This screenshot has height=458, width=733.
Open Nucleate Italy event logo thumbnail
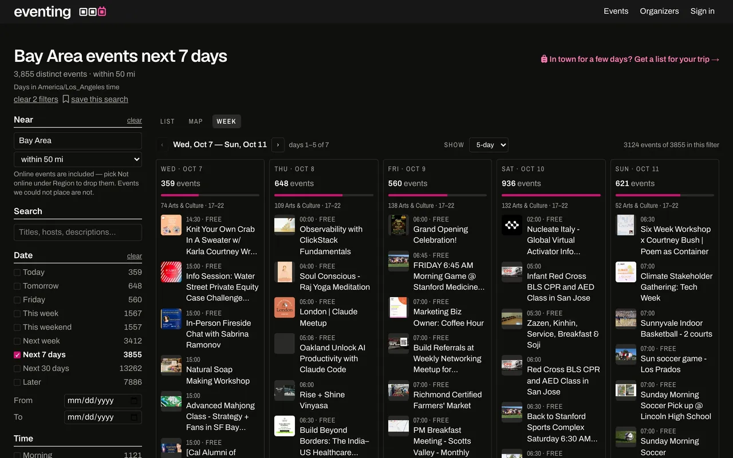tap(512, 225)
